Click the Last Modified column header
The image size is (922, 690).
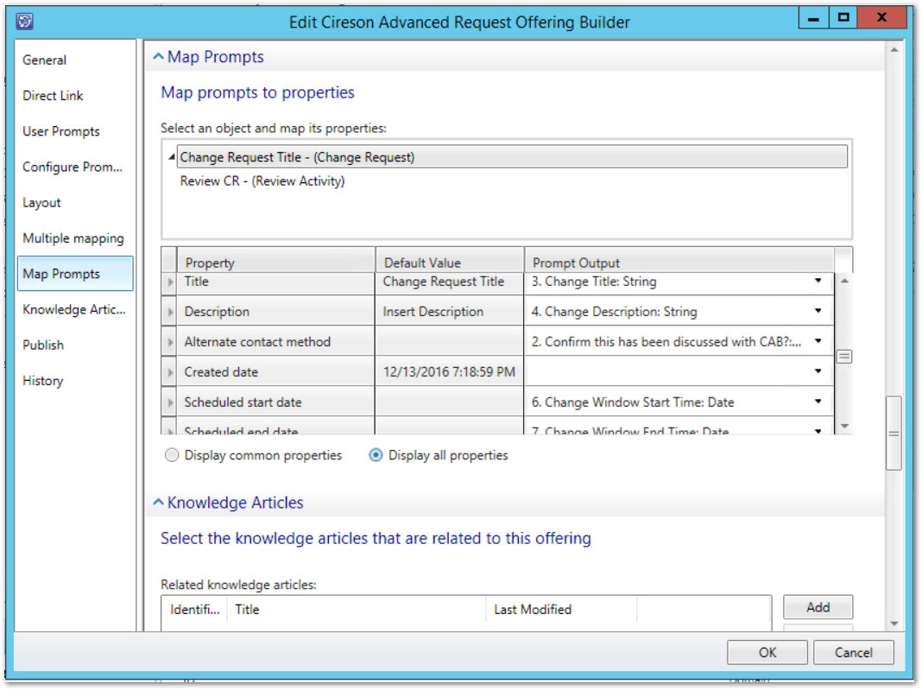click(x=561, y=610)
